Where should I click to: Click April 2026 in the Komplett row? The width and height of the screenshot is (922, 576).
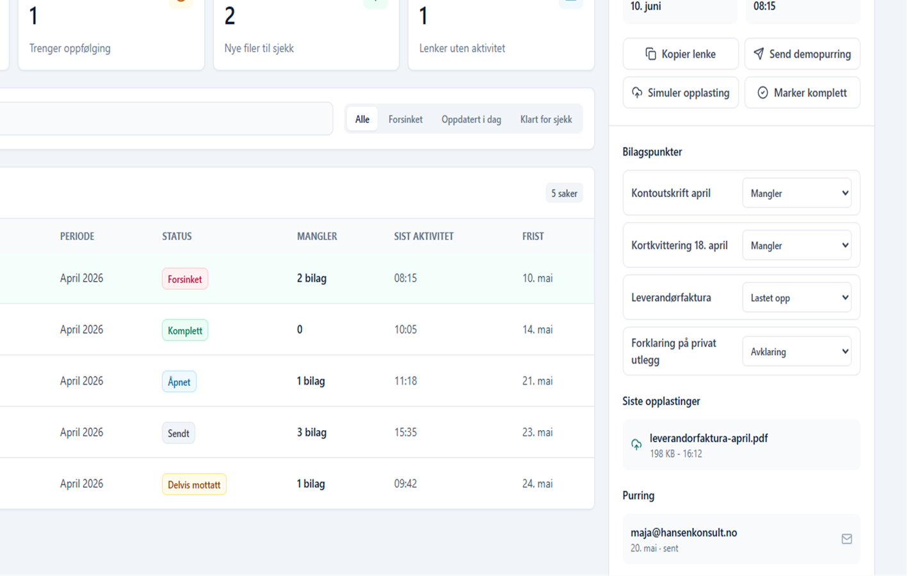82,330
